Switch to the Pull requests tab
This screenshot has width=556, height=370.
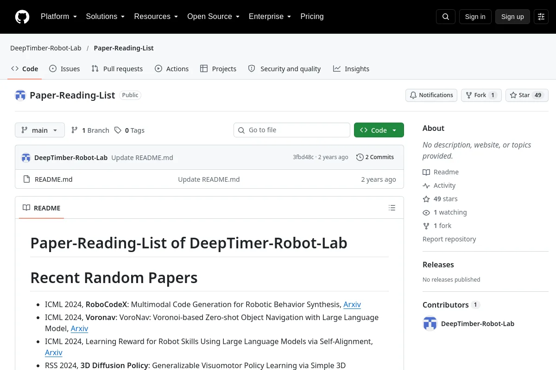[x=117, y=69]
